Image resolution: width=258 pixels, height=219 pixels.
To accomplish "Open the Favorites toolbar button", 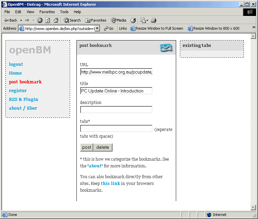I will (96, 20).
